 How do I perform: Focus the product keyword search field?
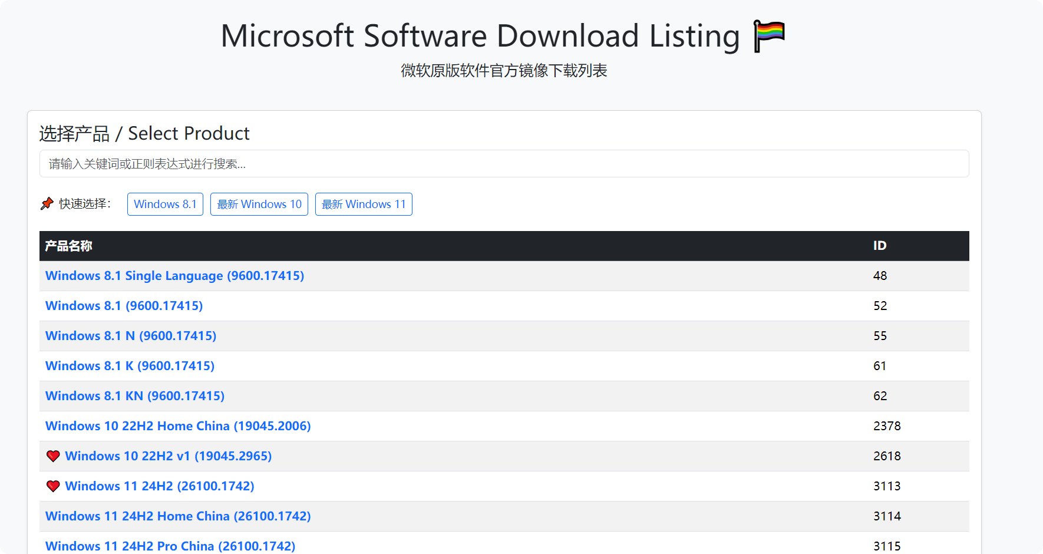click(504, 164)
